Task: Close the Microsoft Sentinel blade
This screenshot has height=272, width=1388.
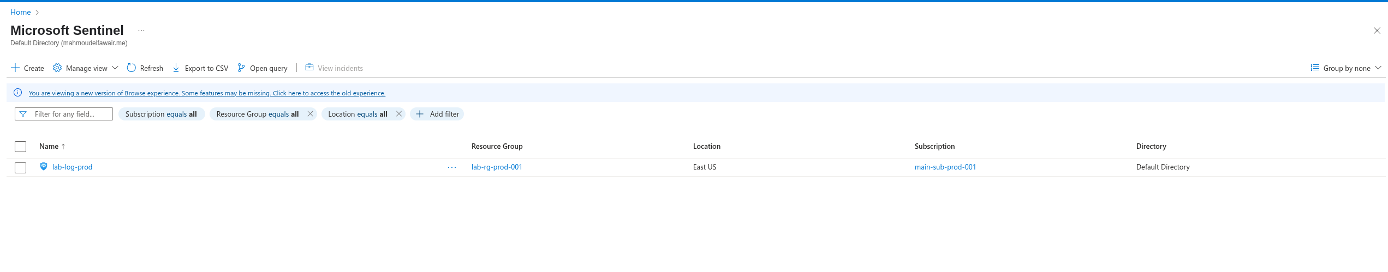Action: click(1377, 31)
